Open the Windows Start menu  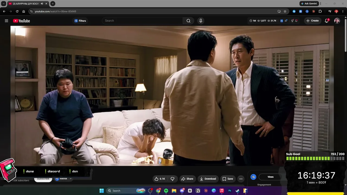[x=102, y=191]
